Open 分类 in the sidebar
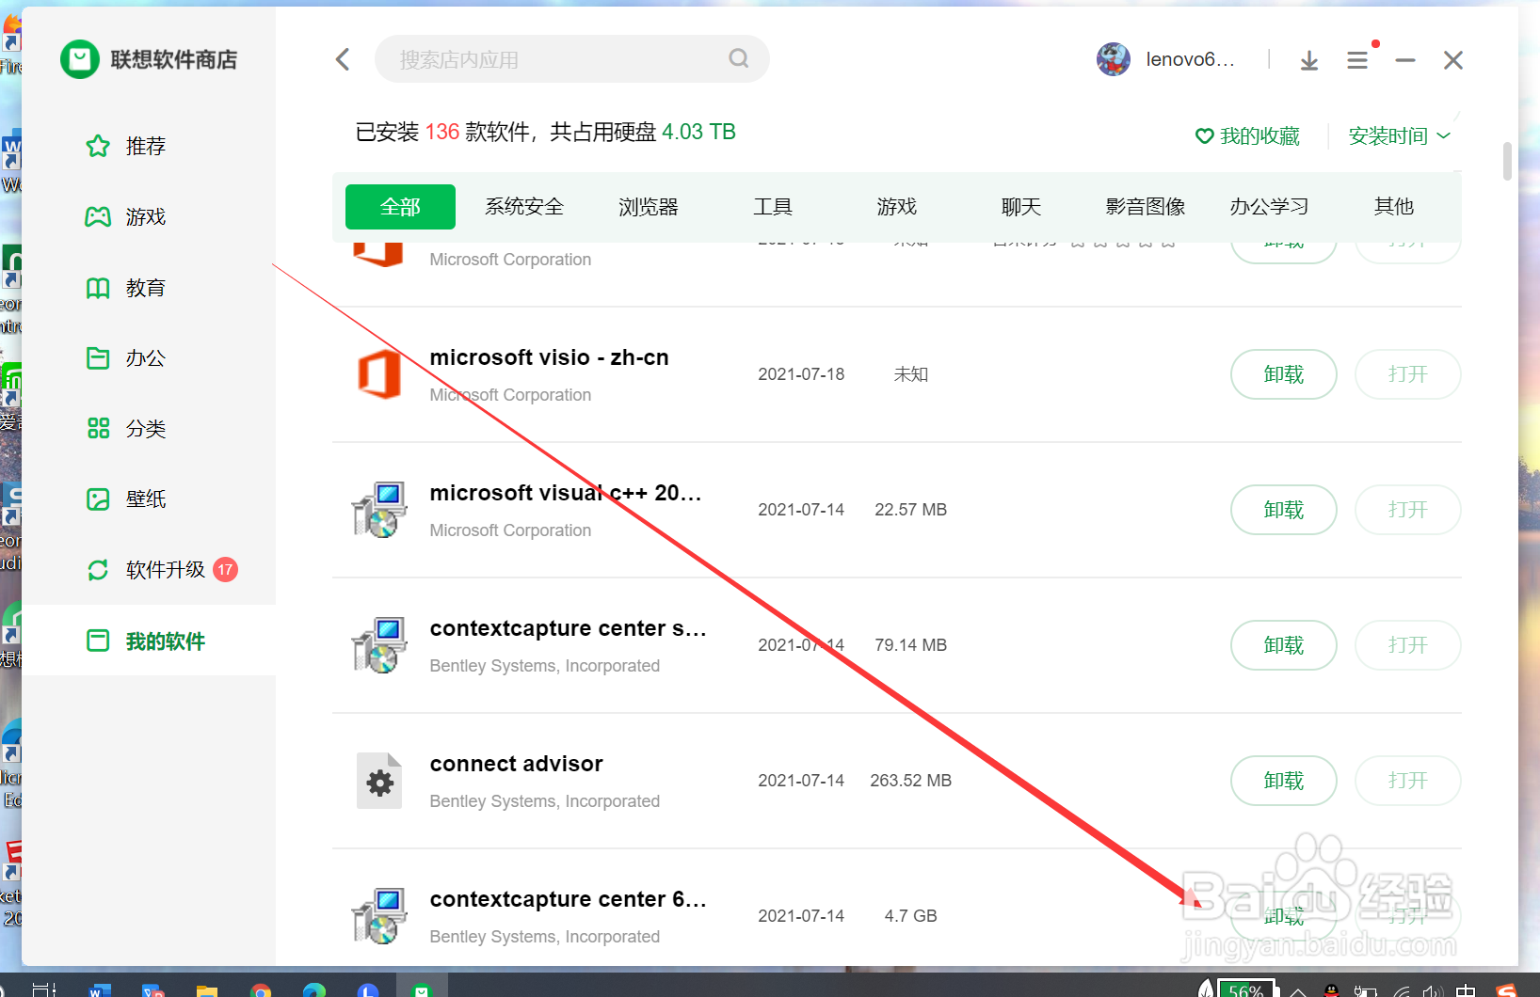1540x997 pixels. click(x=126, y=428)
